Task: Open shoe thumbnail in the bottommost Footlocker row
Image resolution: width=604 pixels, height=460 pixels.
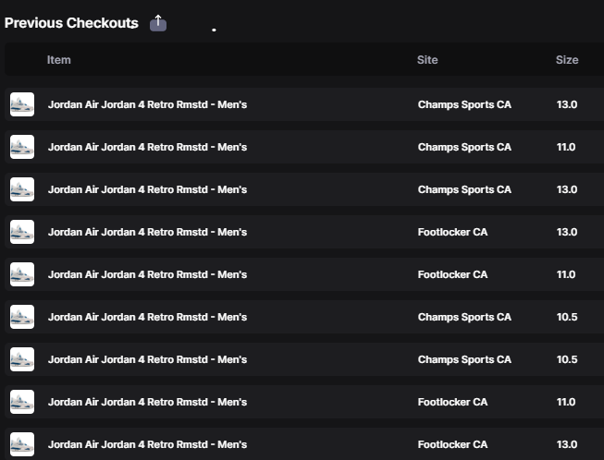Action: point(22,444)
